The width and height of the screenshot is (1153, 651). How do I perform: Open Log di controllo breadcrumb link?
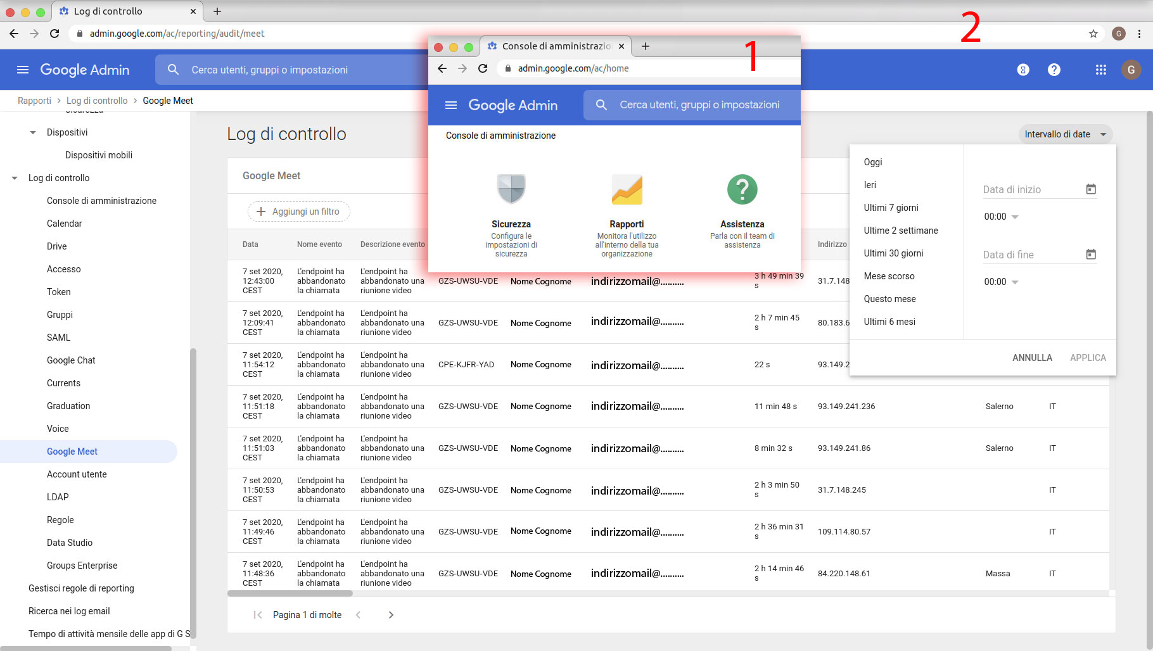click(x=97, y=101)
